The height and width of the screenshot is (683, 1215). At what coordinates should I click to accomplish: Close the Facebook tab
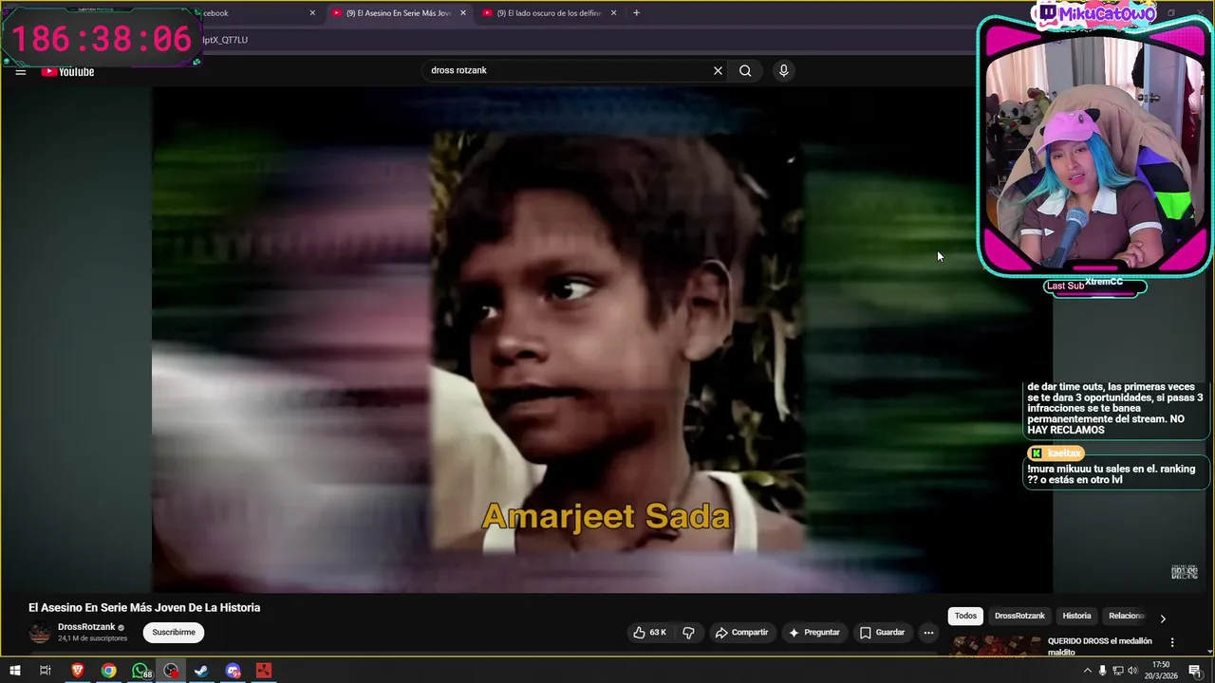click(312, 13)
